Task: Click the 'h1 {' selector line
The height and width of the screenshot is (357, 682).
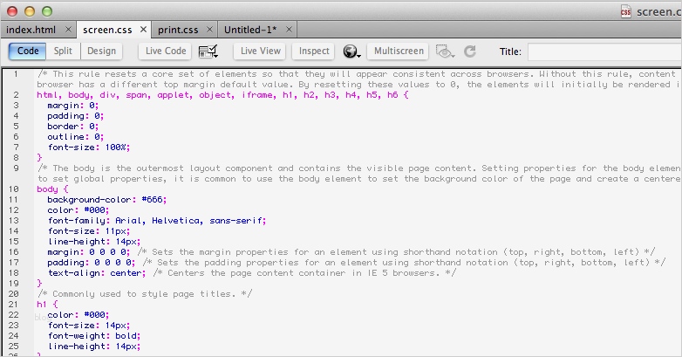Action: click(x=47, y=304)
